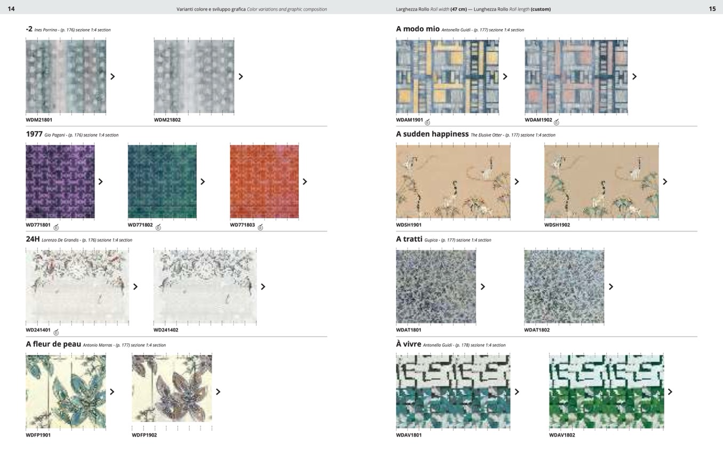Click page number 15 in the header
The image size is (723, 468).
712,9
